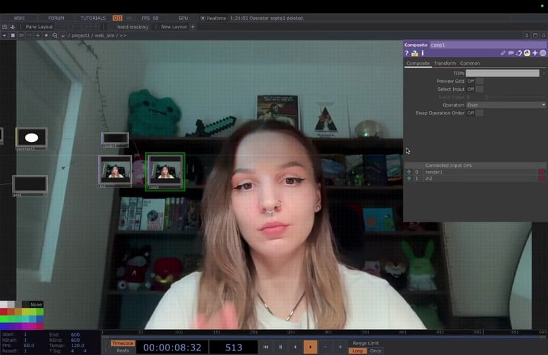Expand the path '>>' chevrons
Viewport: 548px width, 355px height.
click(123, 35)
